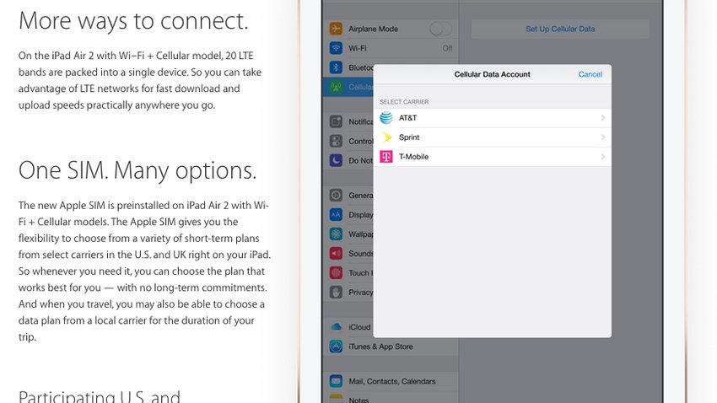Click the Airplane Mode icon
717x403 pixels.
[x=336, y=29]
